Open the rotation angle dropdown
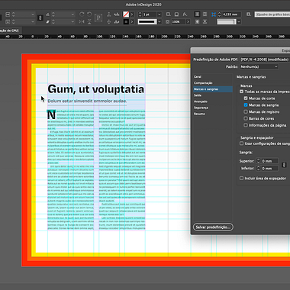290x290 pixels. (x=73, y=14)
